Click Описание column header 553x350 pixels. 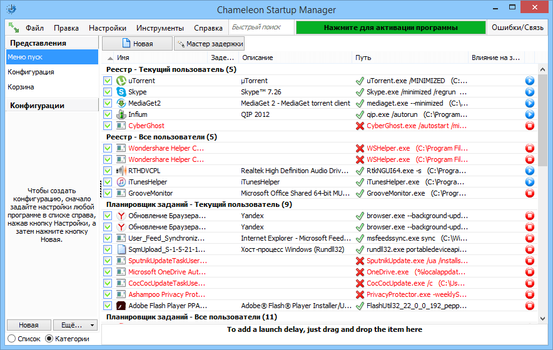point(295,57)
